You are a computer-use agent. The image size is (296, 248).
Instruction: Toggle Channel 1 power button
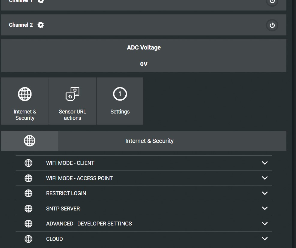(x=272, y=2)
